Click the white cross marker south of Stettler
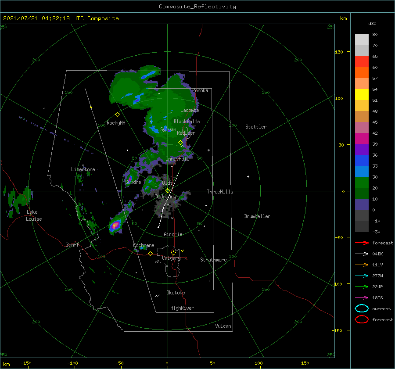The width and height of the screenshot is (395, 369). (x=248, y=176)
